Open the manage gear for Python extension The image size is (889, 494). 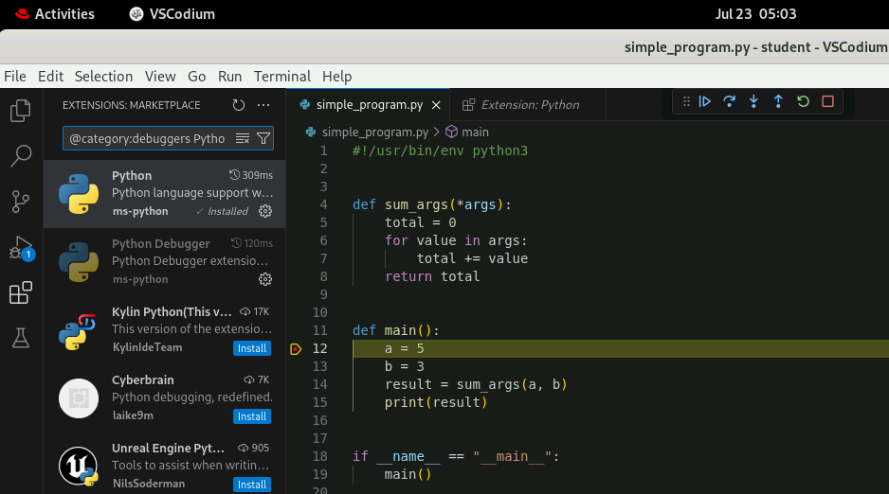point(265,211)
